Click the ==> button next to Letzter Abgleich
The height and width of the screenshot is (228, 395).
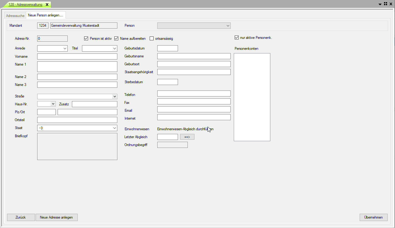pyautogui.click(x=187, y=137)
